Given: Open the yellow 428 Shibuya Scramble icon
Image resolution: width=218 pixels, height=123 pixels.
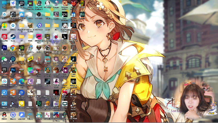Looking at the screenshot, I should (30, 59).
